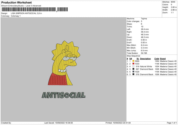The width and height of the screenshot is (178, 125).
Task: Click the 'St.' column header
Action: 138,59
